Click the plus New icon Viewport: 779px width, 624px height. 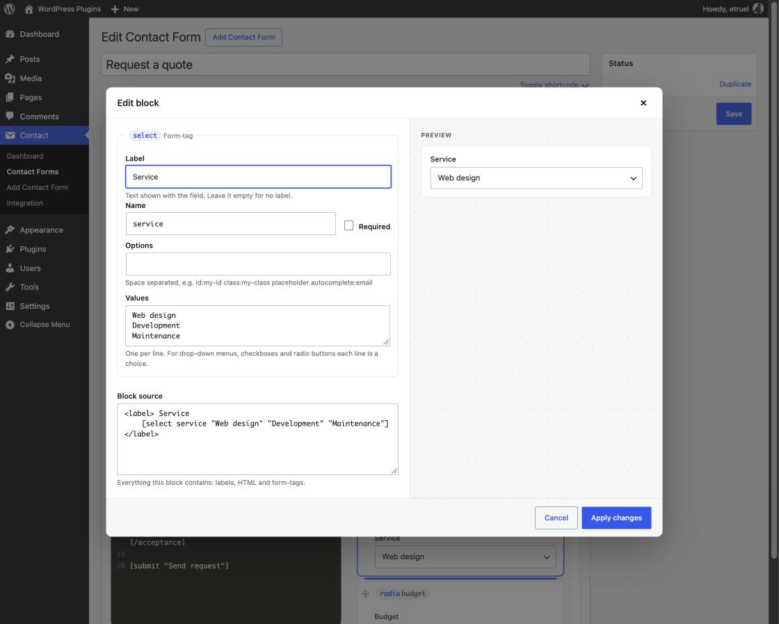[x=115, y=9]
